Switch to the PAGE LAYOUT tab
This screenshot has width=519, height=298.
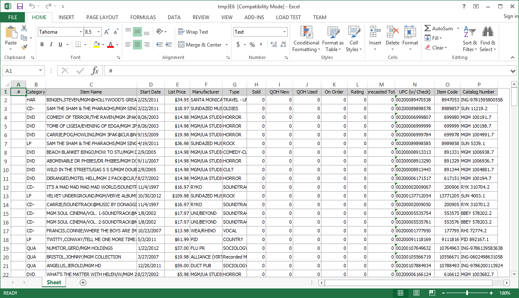(x=102, y=17)
